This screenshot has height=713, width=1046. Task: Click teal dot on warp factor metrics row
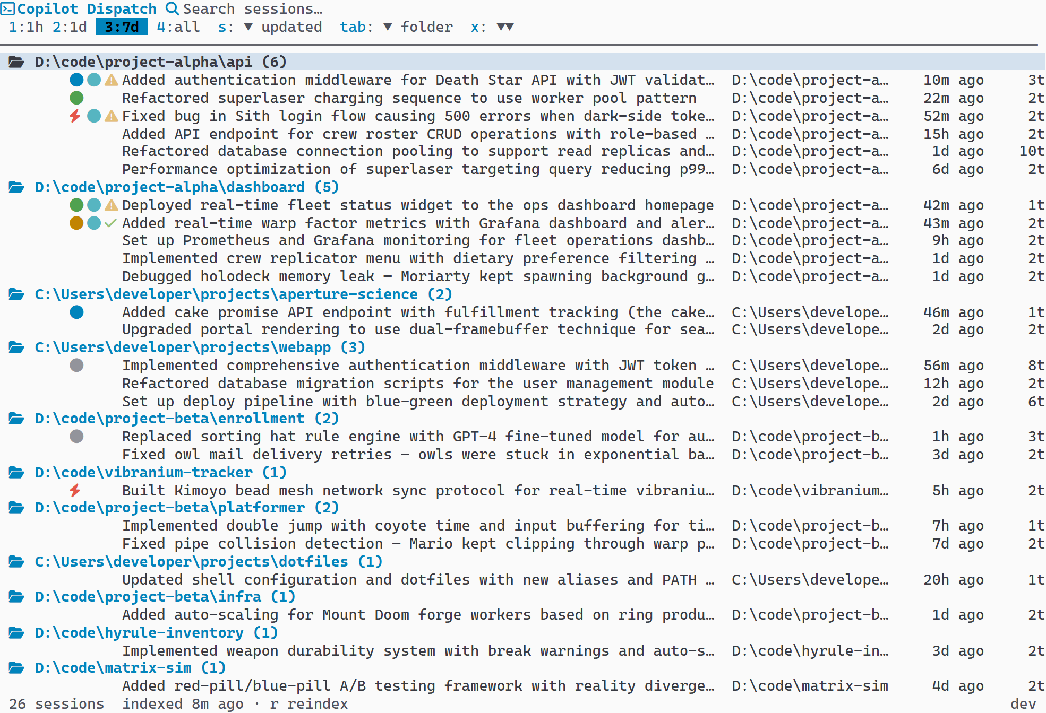coord(94,223)
